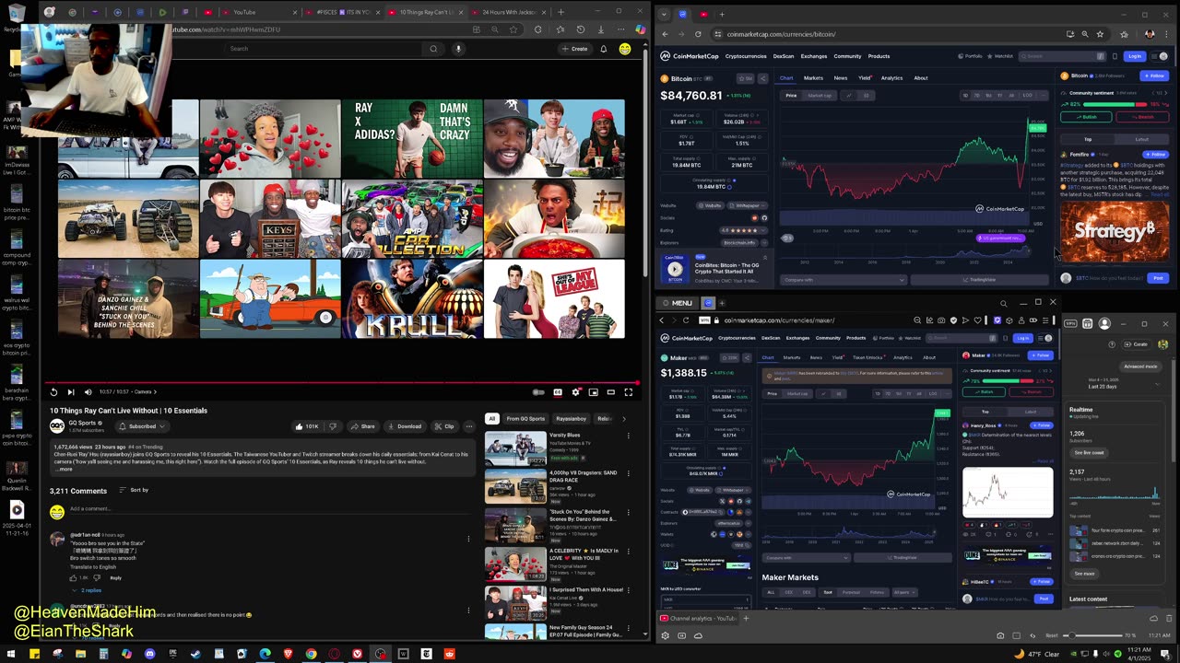Viewport: 1180px width, 663px height.
Task: Select From GQ Sports filter chip
Action: (x=525, y=419)
